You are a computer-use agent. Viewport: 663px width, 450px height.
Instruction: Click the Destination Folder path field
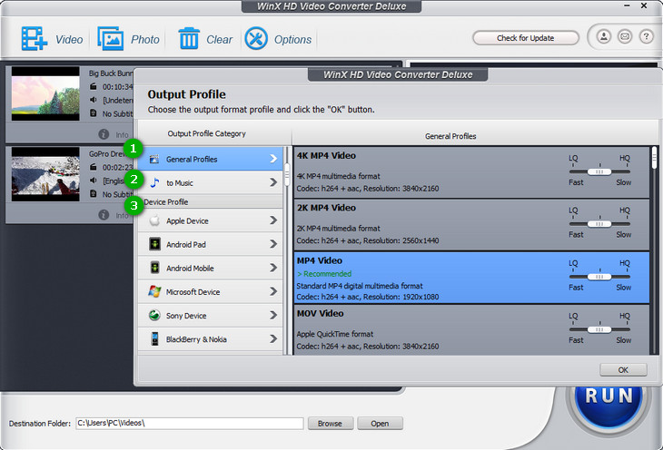(188, 424)
